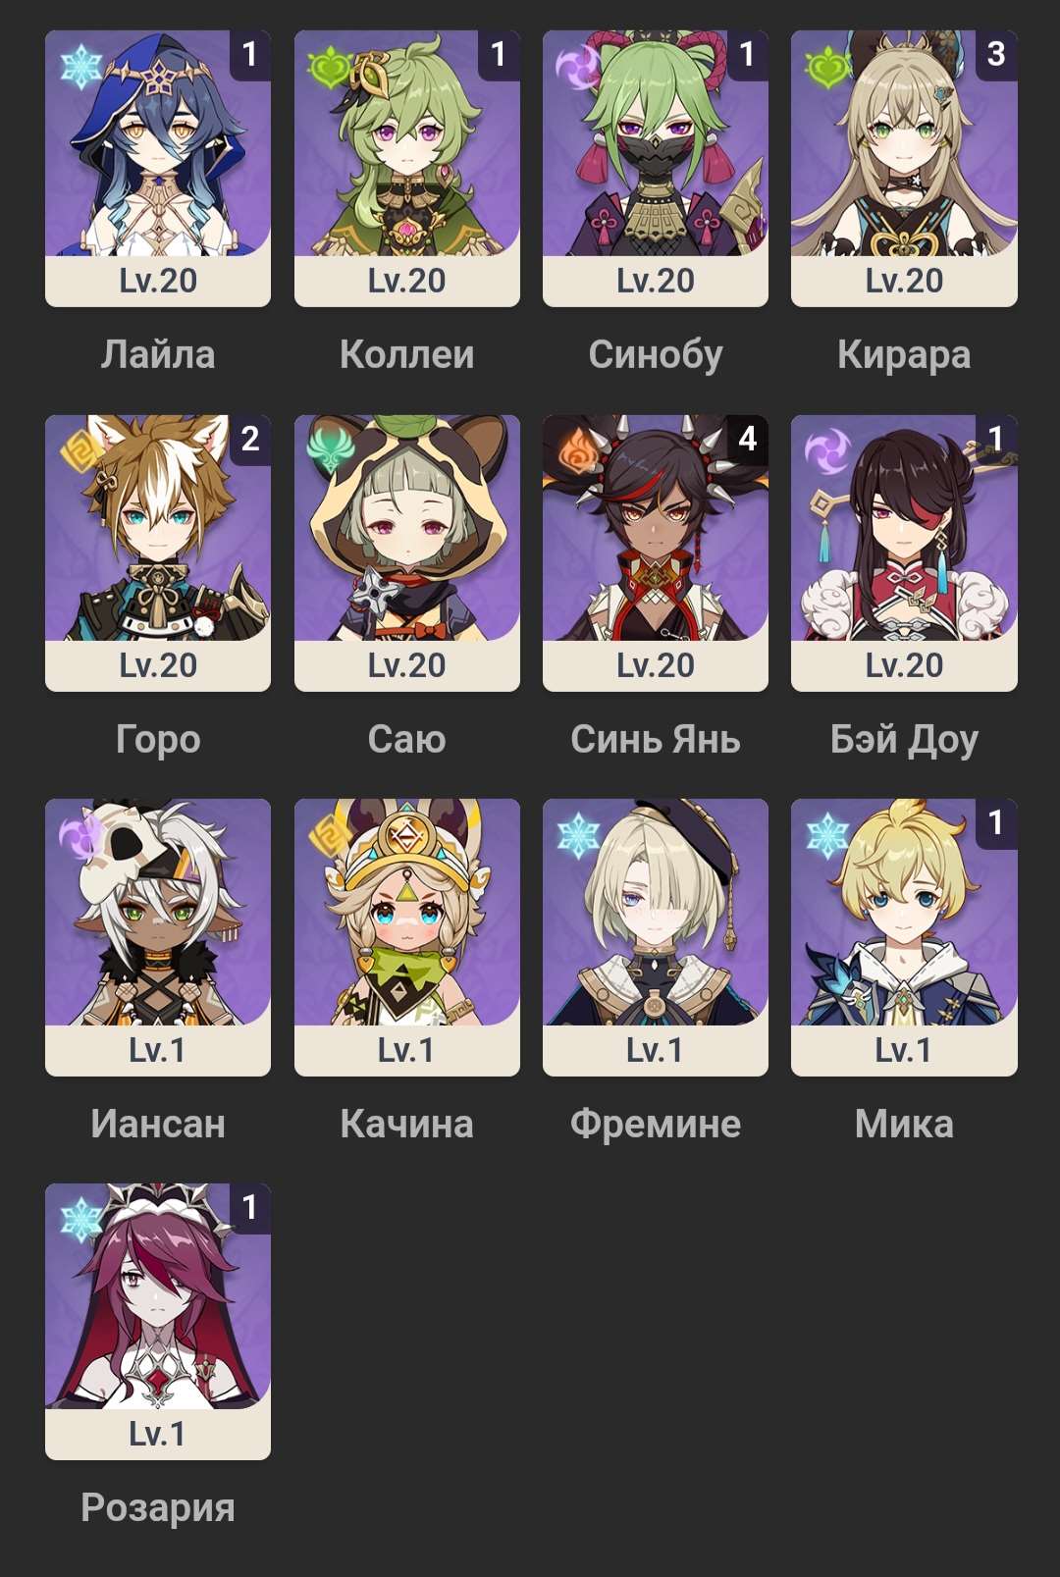Click constellation badge 3 on Кирара
The height and width of the screenshot is (1577, 1060).
pos(996,54)
